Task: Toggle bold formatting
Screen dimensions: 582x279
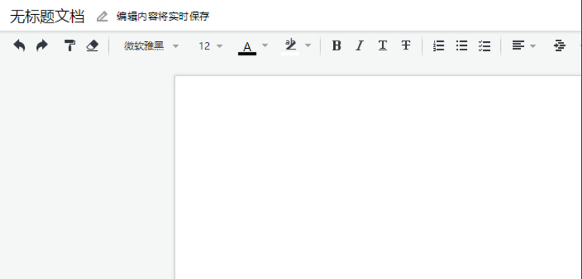Action: pos(336,46)
